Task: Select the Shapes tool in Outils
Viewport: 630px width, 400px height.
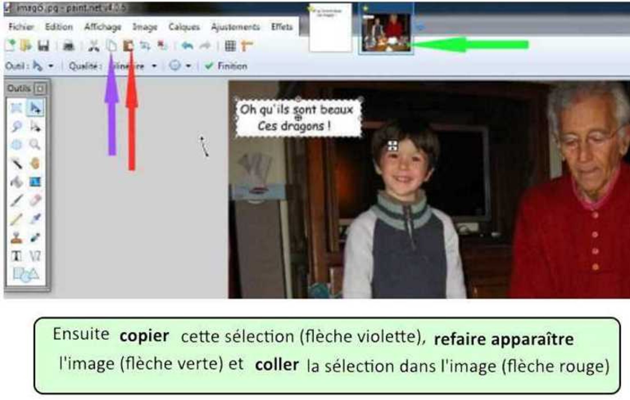Action: pyautogui.click(x=25, y=274)
